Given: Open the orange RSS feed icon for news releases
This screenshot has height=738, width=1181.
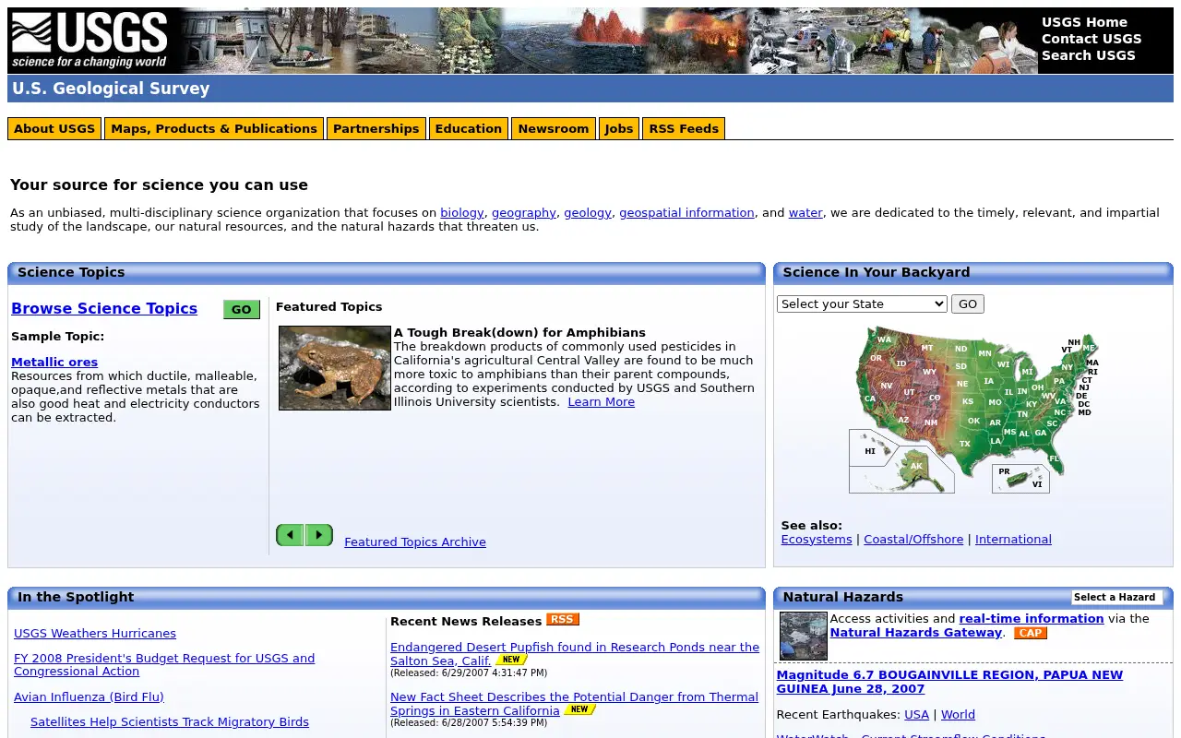Looking at the screenshot, I should point(562,619).
